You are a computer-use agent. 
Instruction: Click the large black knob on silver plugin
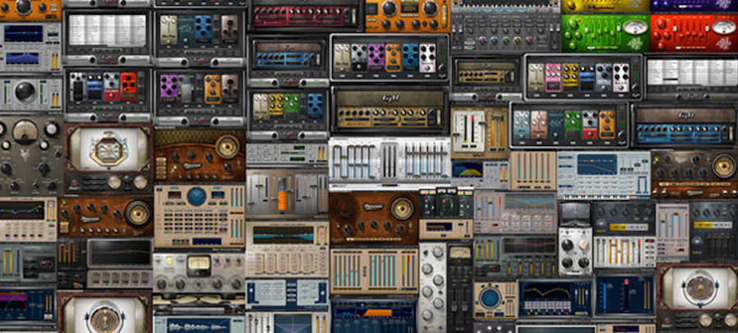pyautogui.click(x=25, y=91)
